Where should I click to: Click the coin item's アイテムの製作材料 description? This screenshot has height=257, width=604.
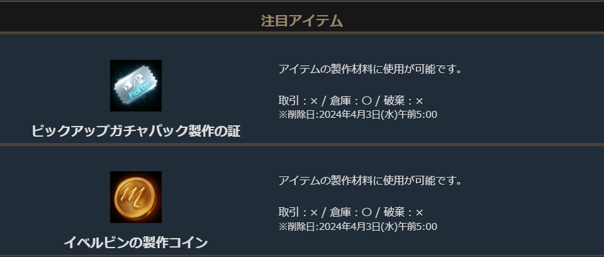pyautogui.click(x=370, y=181)
